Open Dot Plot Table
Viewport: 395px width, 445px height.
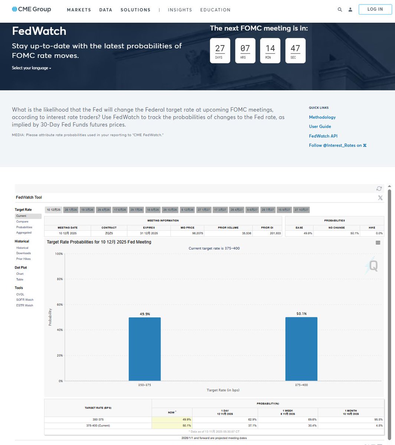[20, 279]
